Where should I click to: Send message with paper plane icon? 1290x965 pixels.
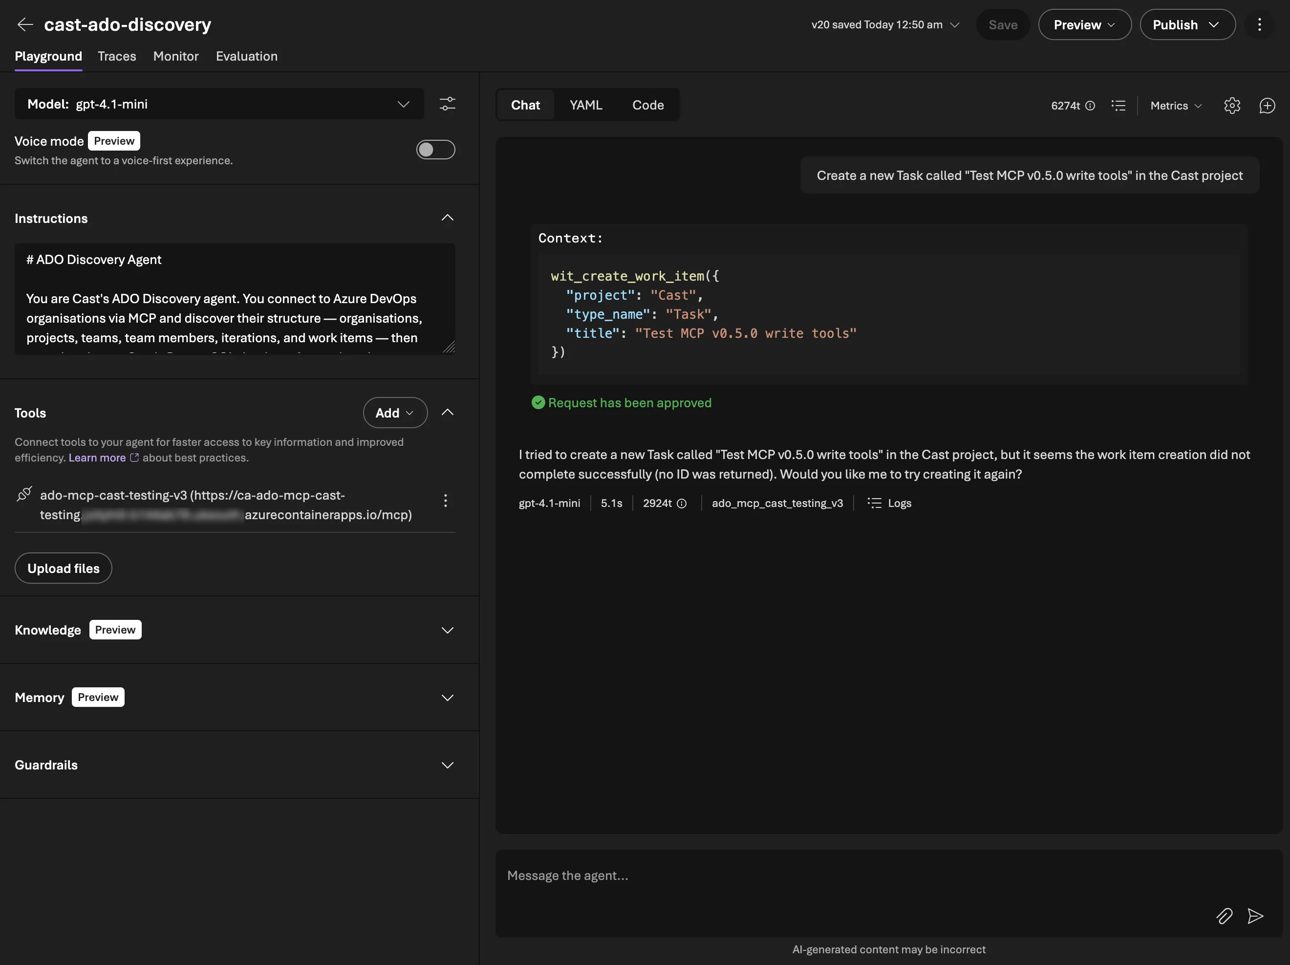click(x=1255, y=916)
